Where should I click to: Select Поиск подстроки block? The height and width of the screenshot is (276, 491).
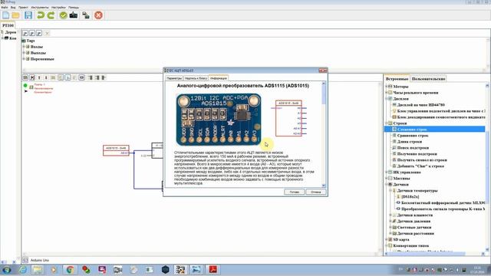[413, 148]
